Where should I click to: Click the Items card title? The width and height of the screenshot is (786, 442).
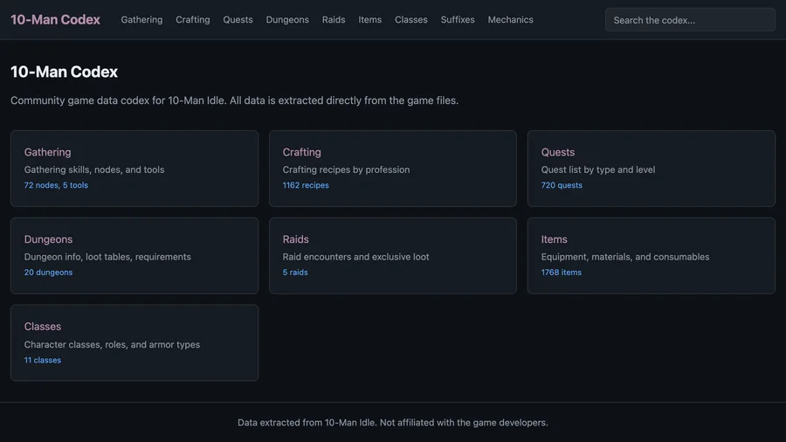555,239
